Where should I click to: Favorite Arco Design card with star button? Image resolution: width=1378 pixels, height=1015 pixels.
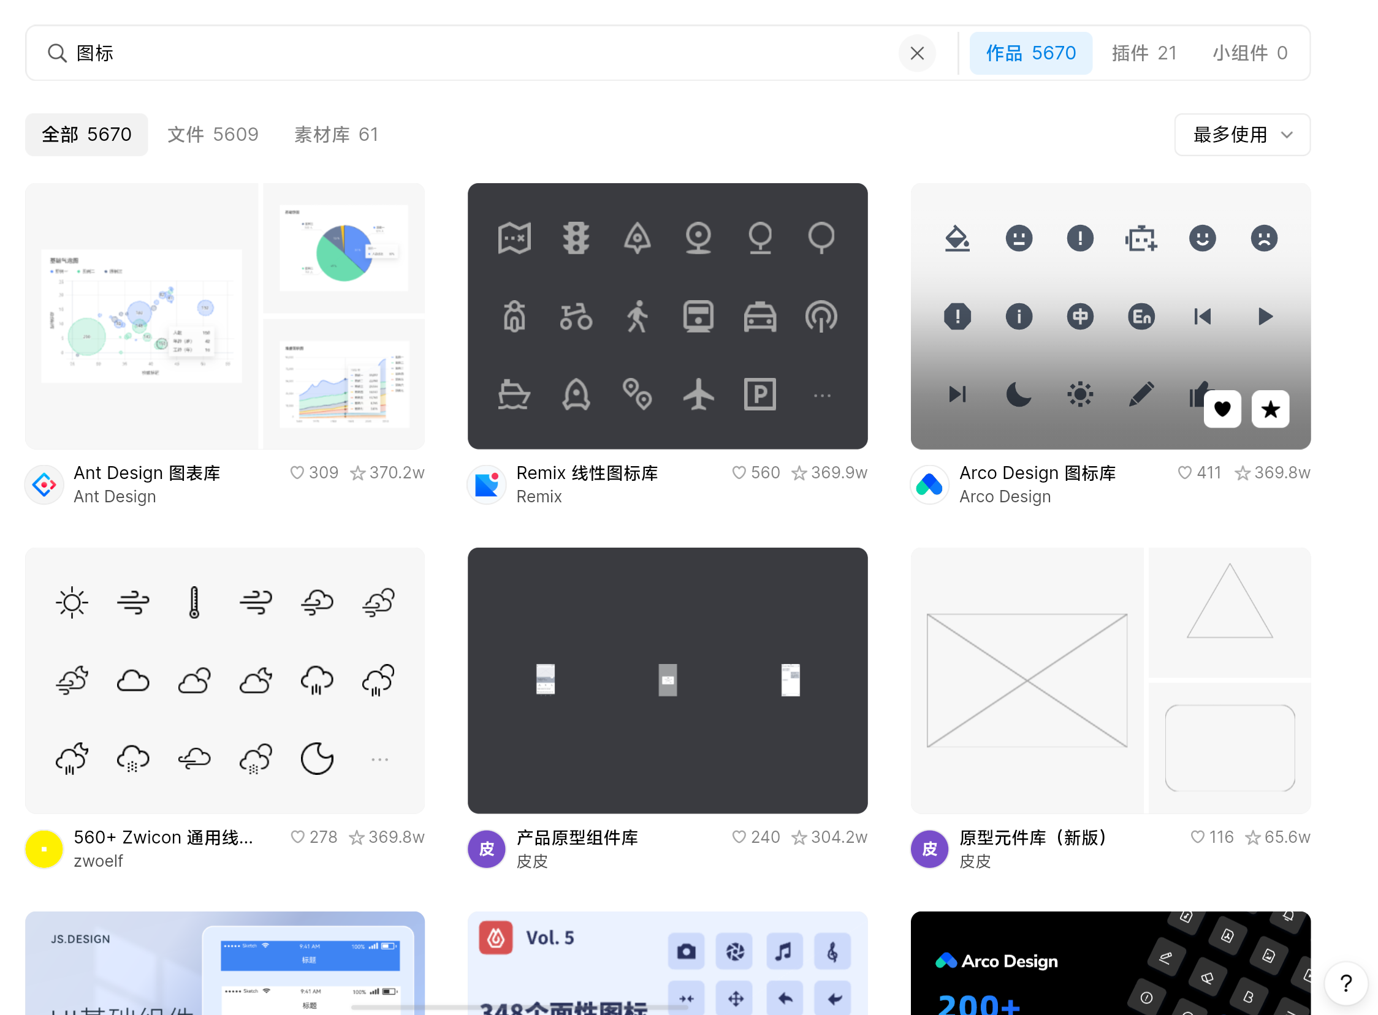click(x=1270, y=409)
